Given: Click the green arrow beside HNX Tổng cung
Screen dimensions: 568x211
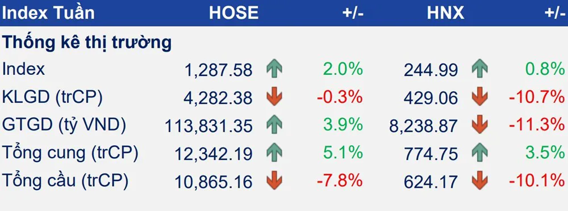Looking at the screenshot, I should (479, 153).
